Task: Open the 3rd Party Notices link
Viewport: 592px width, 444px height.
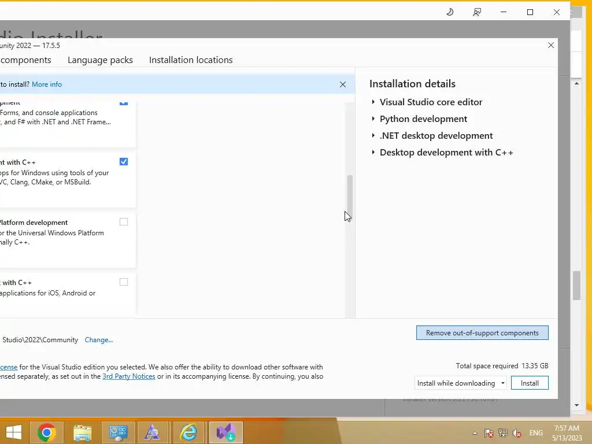Action: pos(129,376)
